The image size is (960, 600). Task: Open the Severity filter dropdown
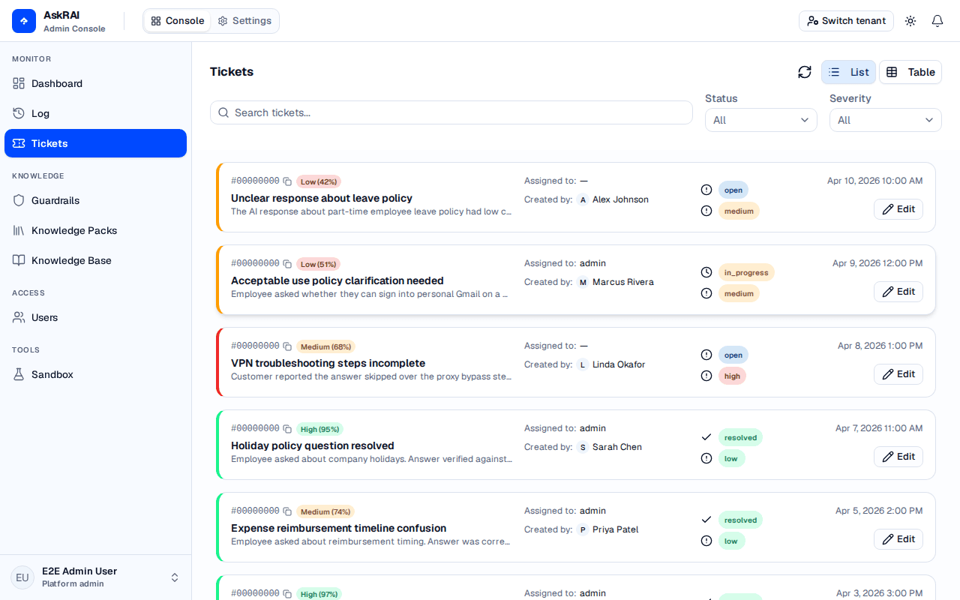coord(886,120)
